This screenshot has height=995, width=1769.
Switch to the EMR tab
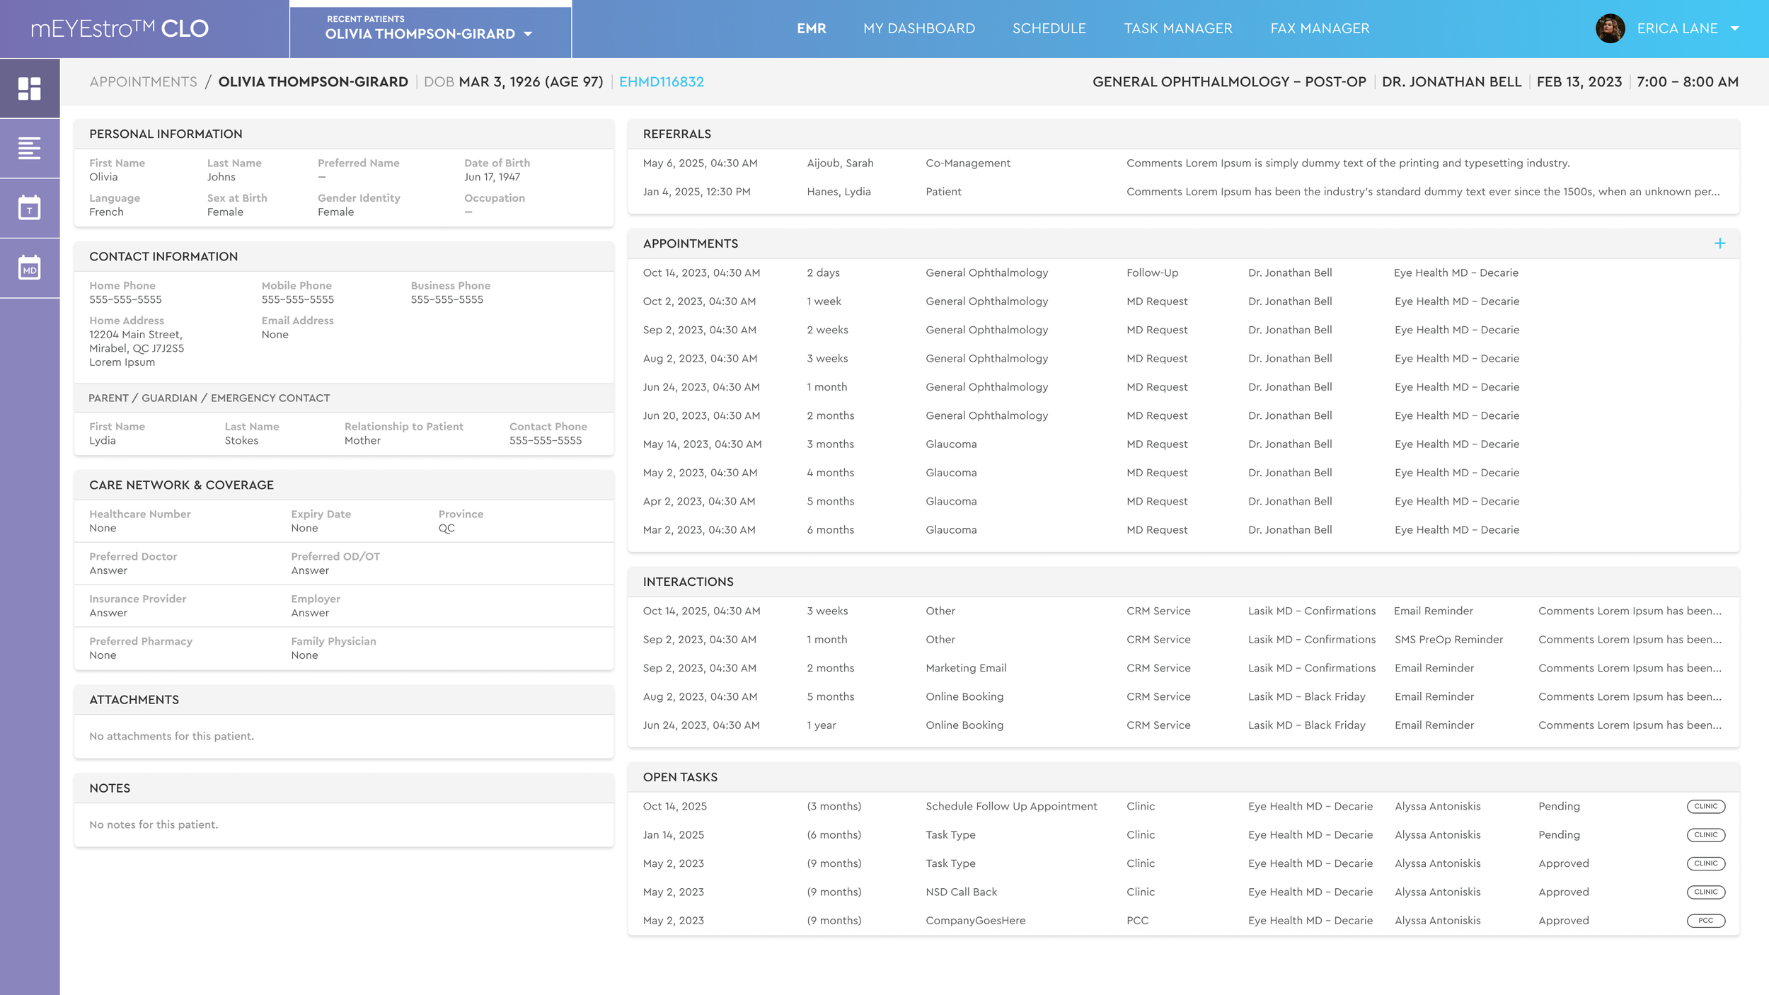(811, 29)
